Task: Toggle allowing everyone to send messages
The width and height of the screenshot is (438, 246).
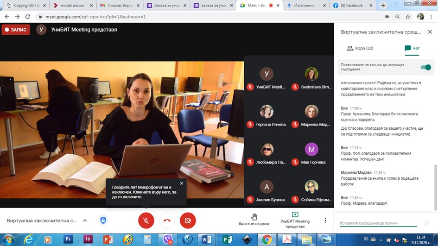Action: click(x=425, y=67)
